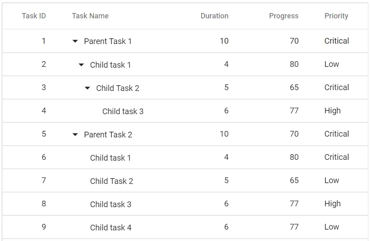This screenshot has width=370, height=241.
Task: Sort by the Task ID column header
Action: tap(34, 16)
